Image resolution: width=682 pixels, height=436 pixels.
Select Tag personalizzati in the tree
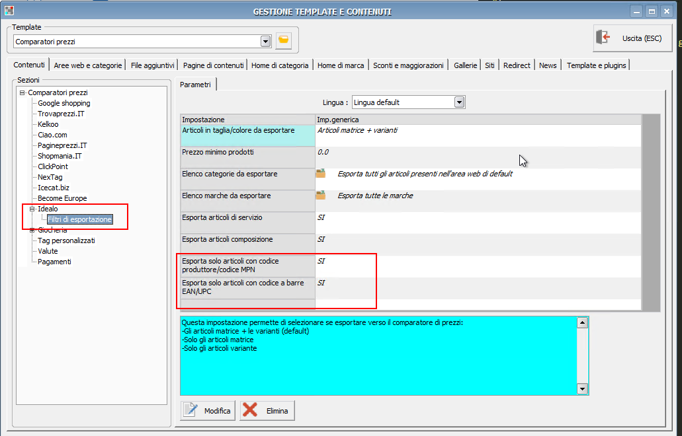(66, 240)
